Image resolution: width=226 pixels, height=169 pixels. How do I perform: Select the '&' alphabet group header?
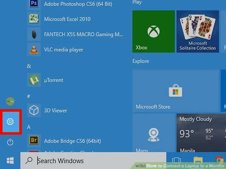(x=29, y=66)
